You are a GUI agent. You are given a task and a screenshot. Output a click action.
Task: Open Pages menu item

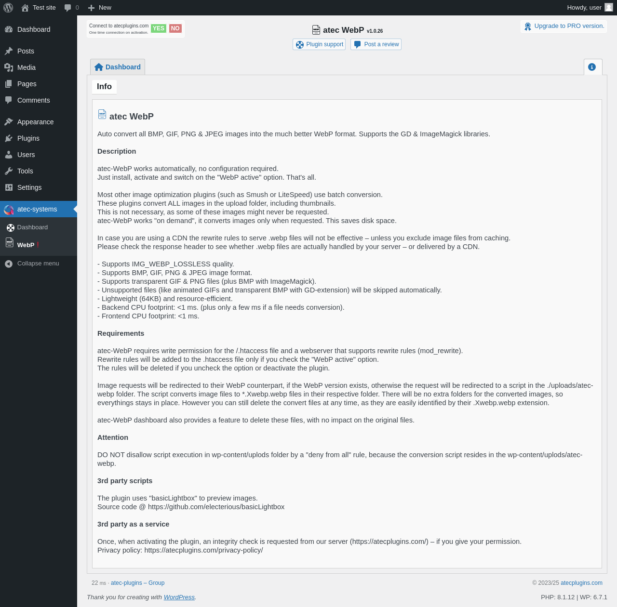[x=39, y=84]
